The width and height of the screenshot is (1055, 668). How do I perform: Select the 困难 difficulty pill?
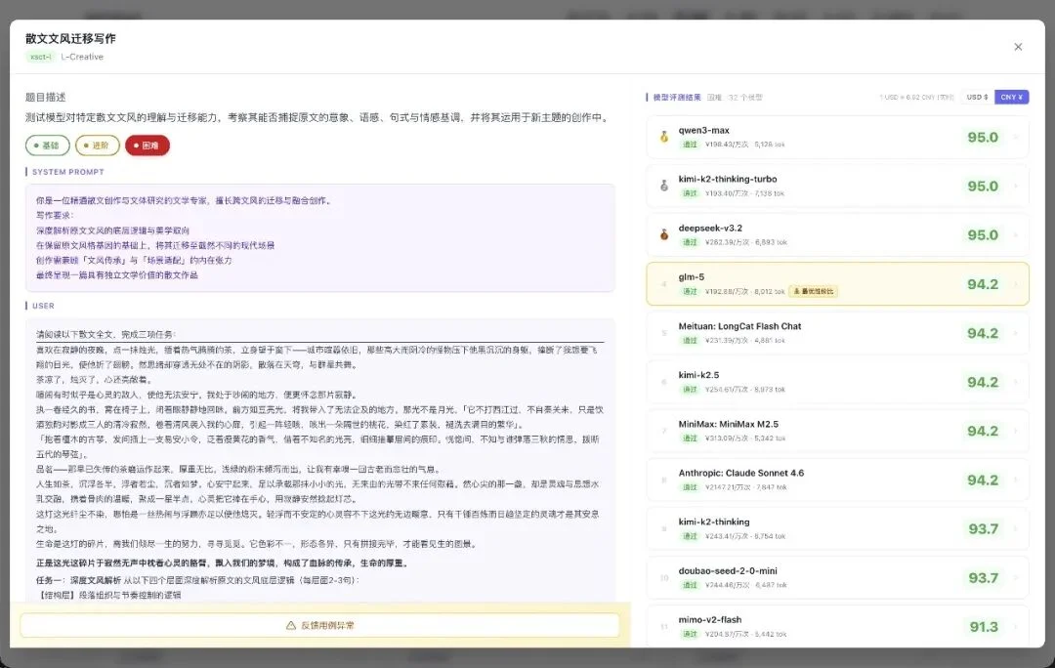(149, 145)
